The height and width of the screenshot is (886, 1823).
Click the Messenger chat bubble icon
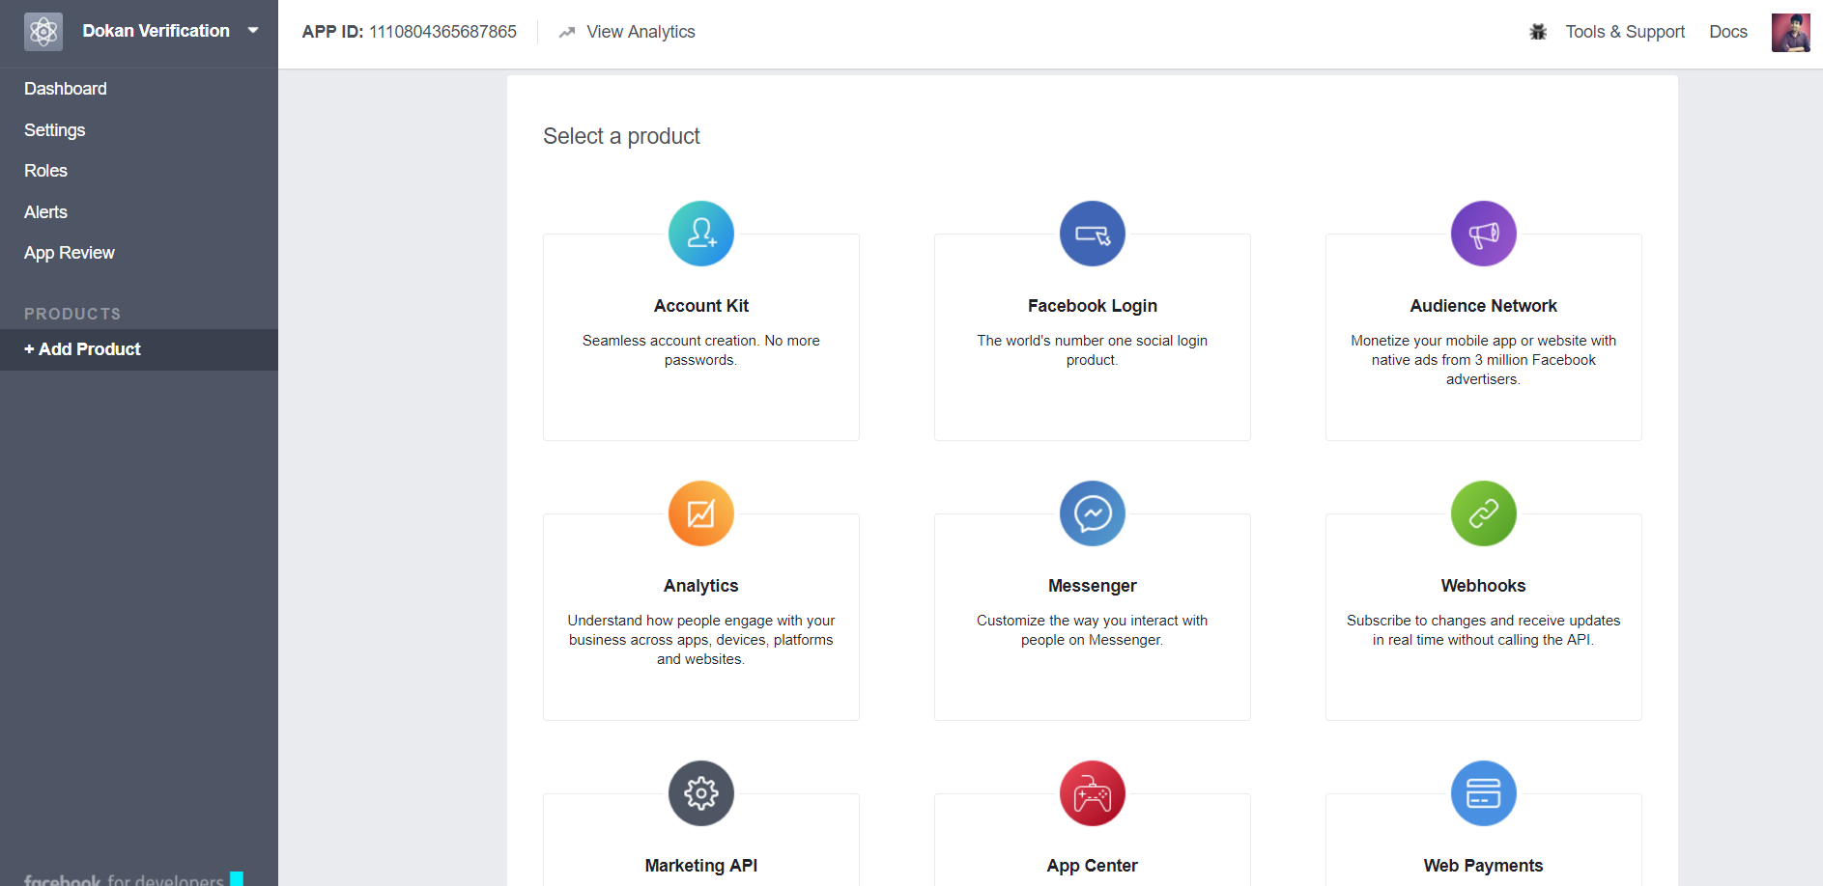1093,513
